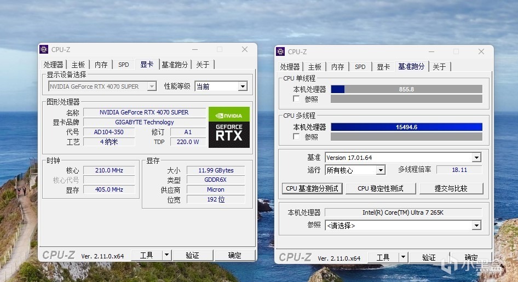Click single-thread score bar 855.8
The width and height of the screenshot is (518, 282).
(x=406, y=89)
